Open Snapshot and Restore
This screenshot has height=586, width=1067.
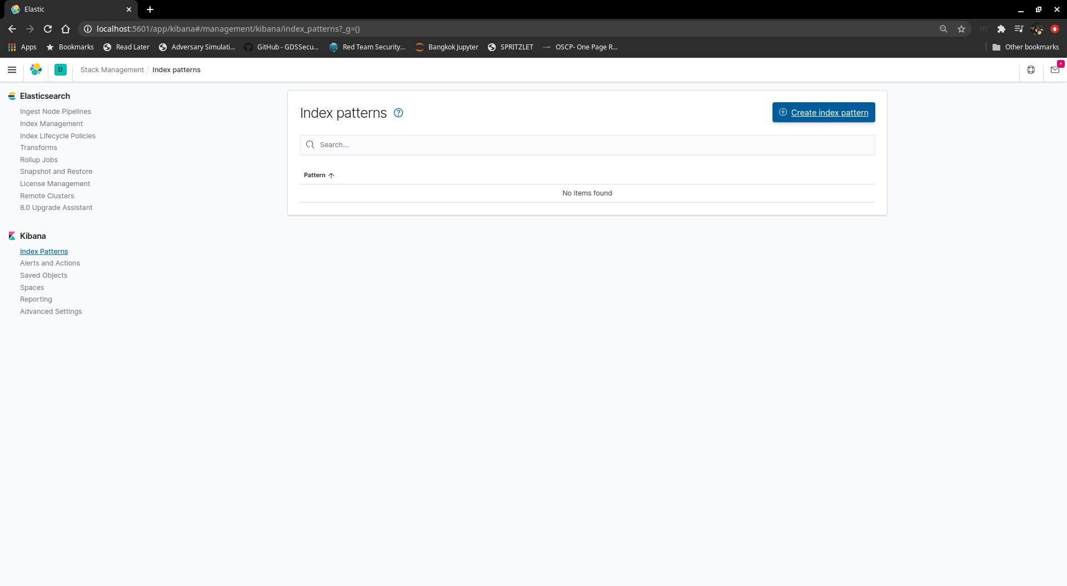tap(56, 172)
